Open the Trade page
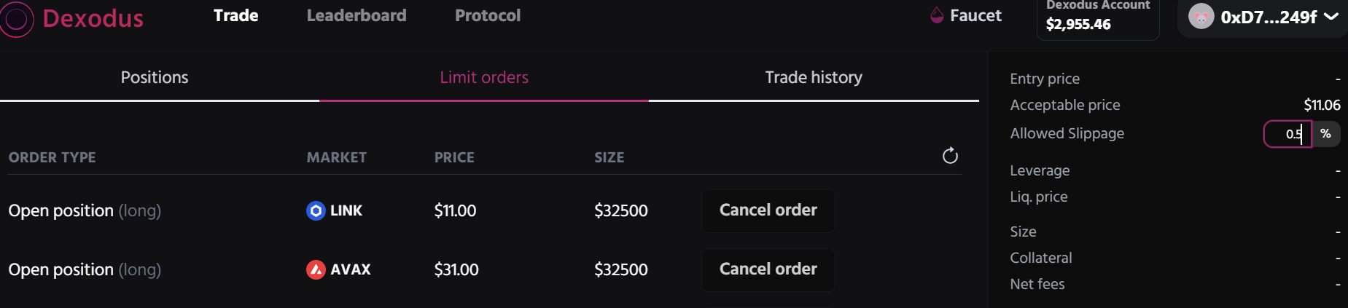The width and height of the screenshot is (1348, 308). pyautogui.click(x=235, y=15)
